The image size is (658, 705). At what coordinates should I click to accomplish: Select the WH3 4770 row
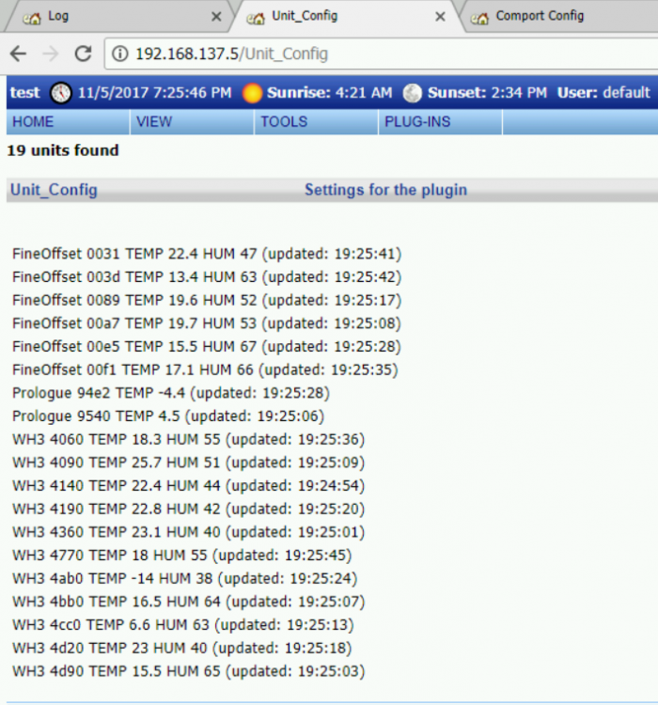point(182,556)
